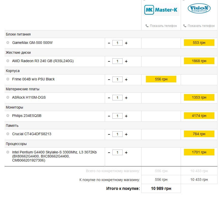The height and width of the screenshot is (197, 221).
Task: Decrease quantity of ASRock H110M-DGS
Action: click(x=109, y=98)
